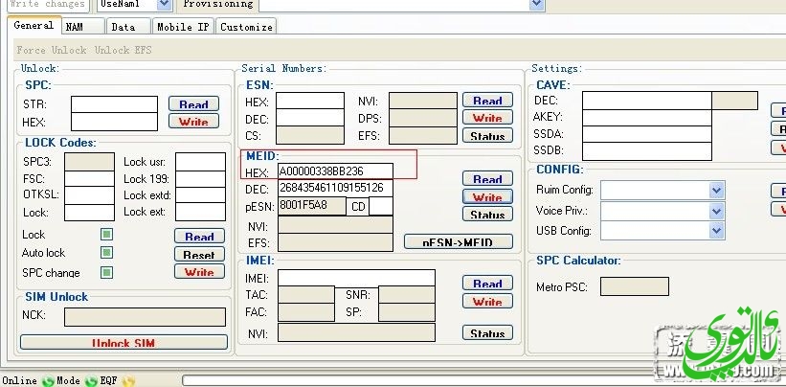Image resolution: width=786 pixels, height=387 pixels.
Task: Click MEID HEX field A00000338BB236
Action: (335, 171)
